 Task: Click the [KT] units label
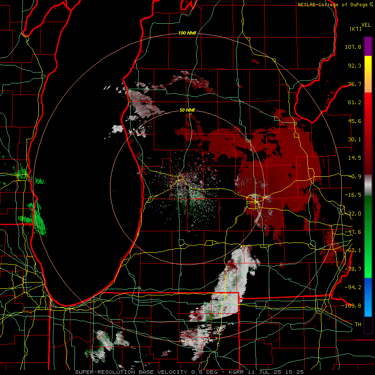(356, 29)
